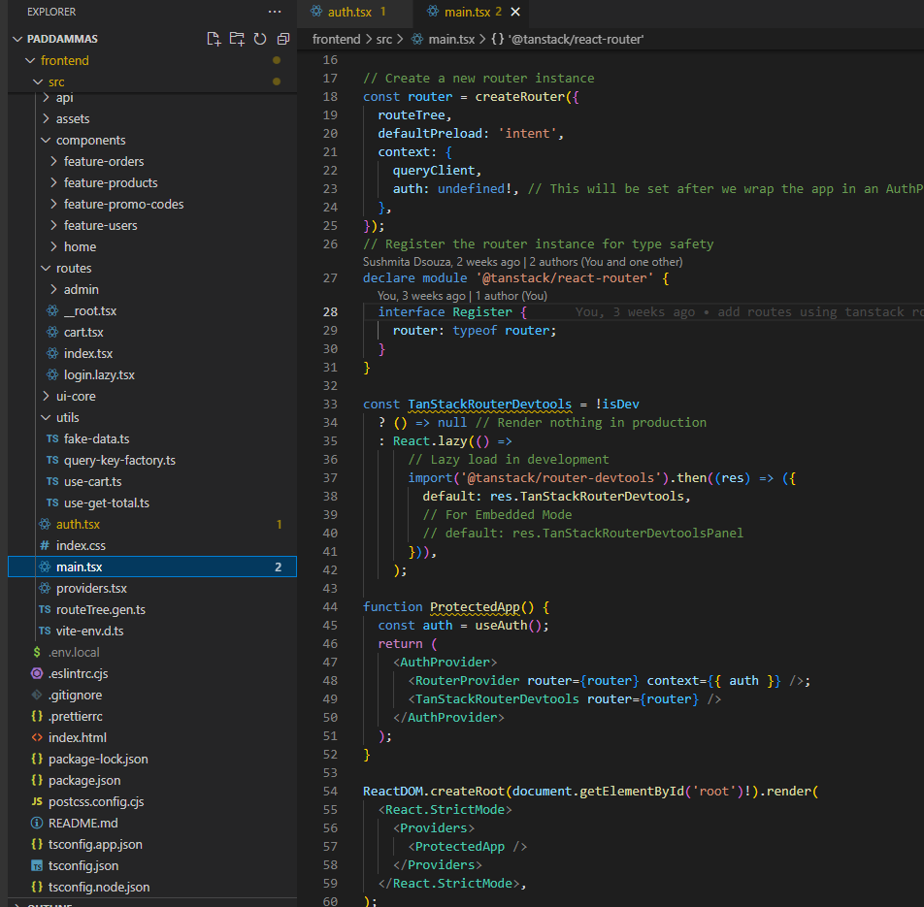Select main.tsx in the file tree
The width and height of the screenshot is (924, 907).
click(152, 567)
